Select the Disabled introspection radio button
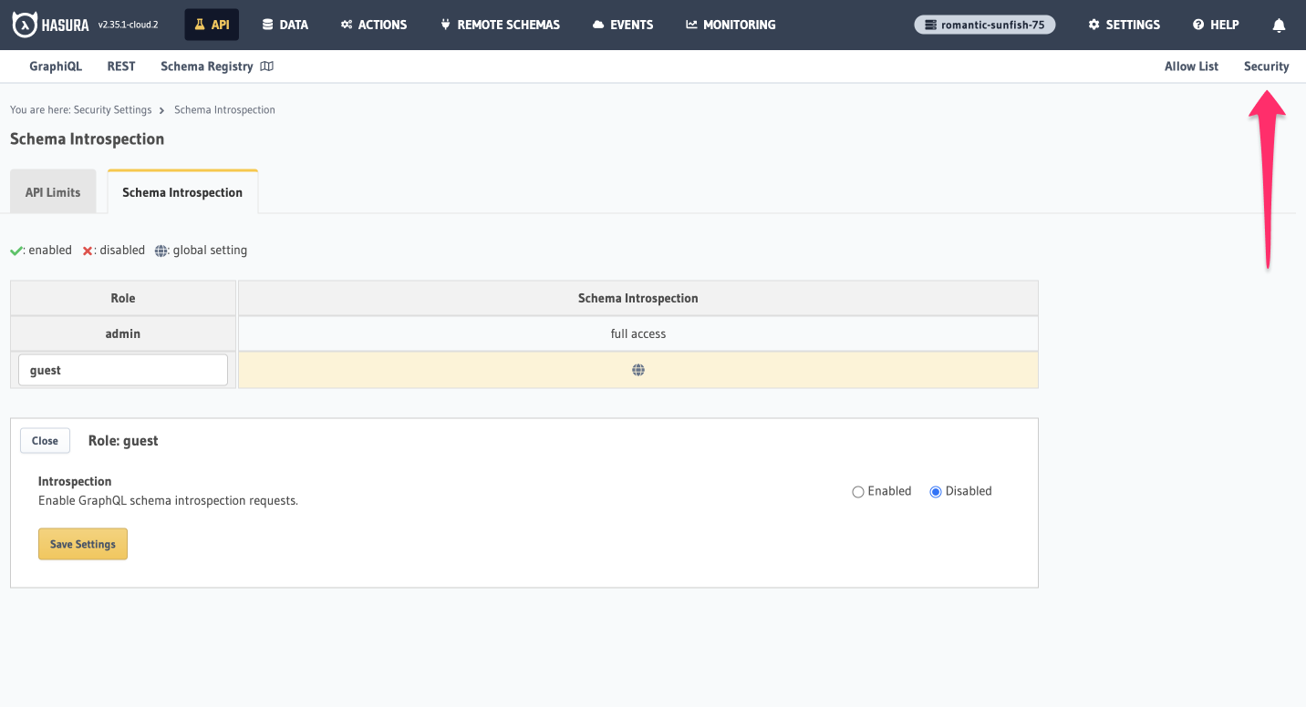The image size is (1306, 707). point(935,491)
